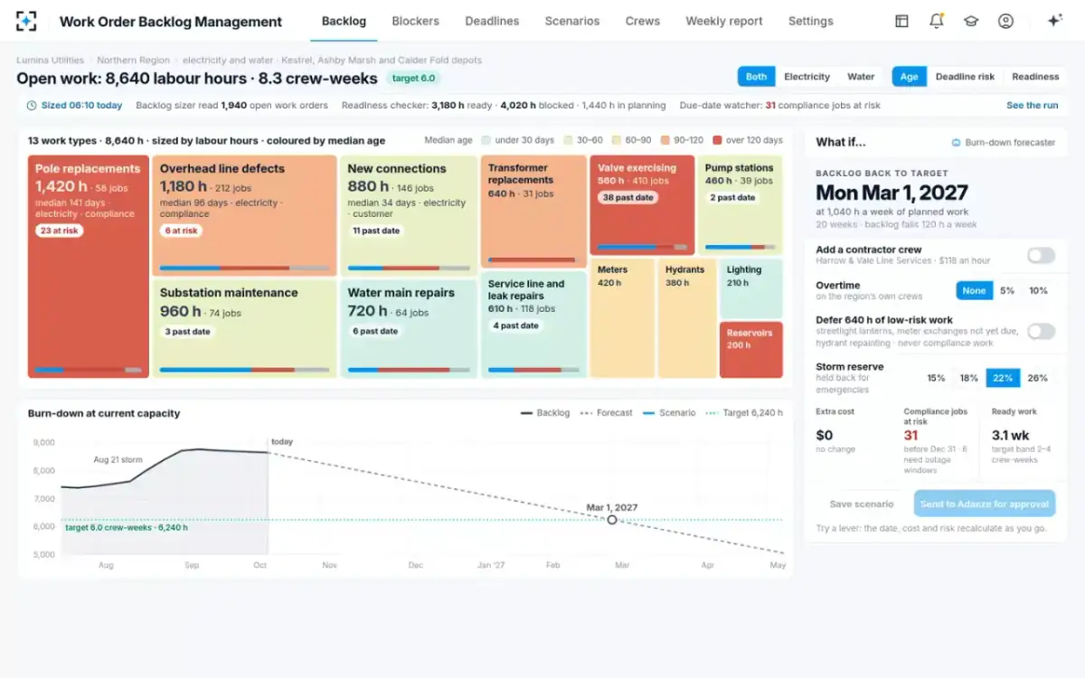Set overtime to None
Viewport: 1085px width, 678px height.
pyautogui.click(x=974, y=290)
